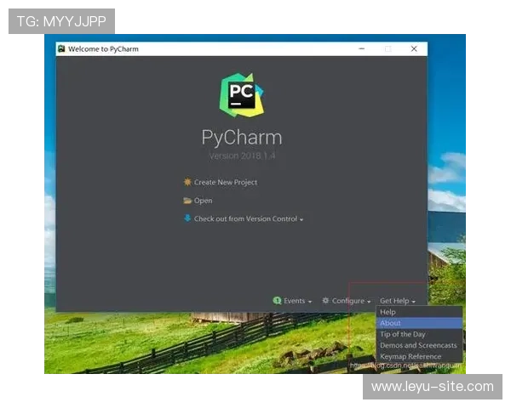This screenshot has width=511, height=408.
Task: Click the PyCharm PC logo
Action: (x=242, y=95)
